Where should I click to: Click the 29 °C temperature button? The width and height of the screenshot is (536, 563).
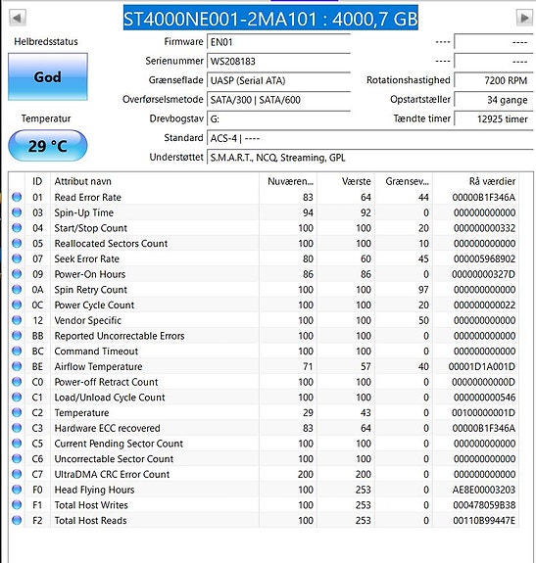pos(48,146)
